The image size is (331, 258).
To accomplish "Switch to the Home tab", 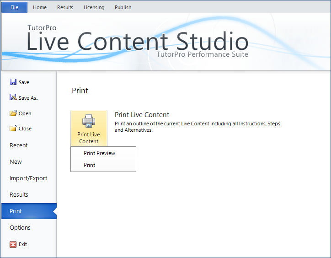I will tap(40, 7).
